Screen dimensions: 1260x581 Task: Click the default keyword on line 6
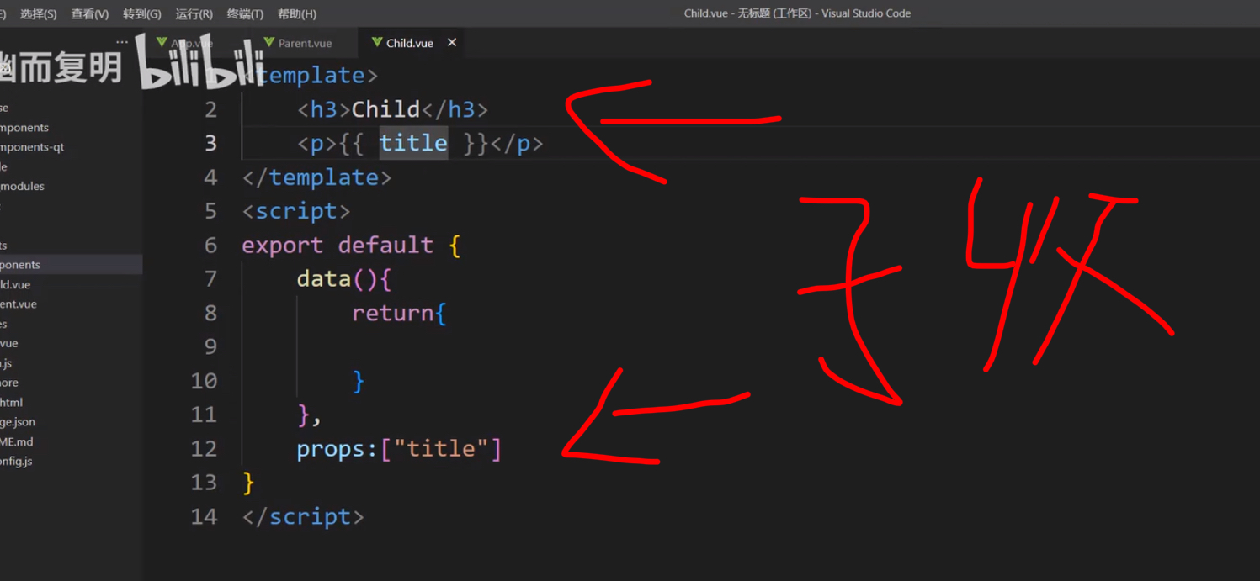(x=385, y=245)
